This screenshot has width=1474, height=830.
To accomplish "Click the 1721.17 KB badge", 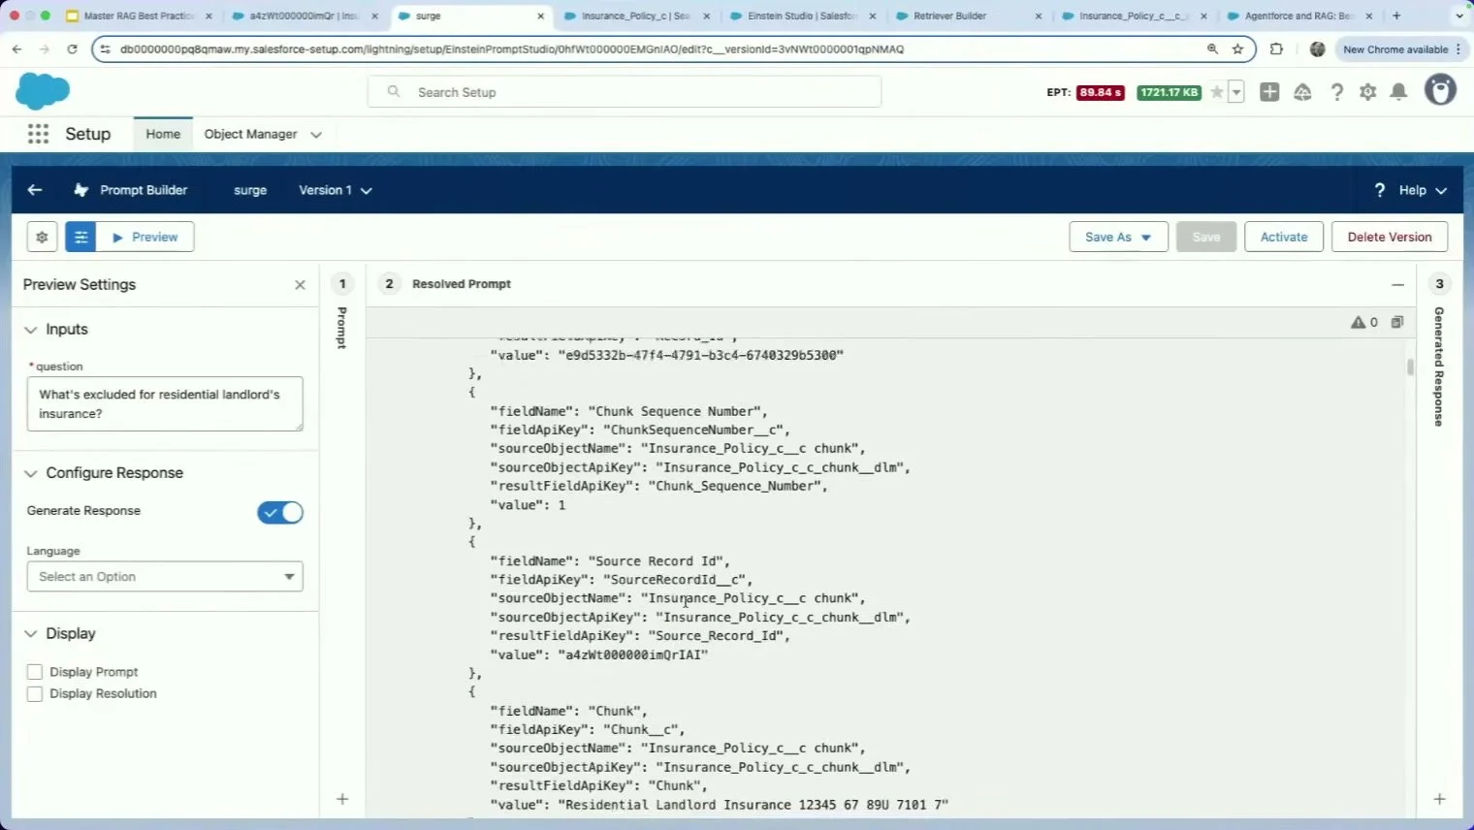I will coord(1170,92).
